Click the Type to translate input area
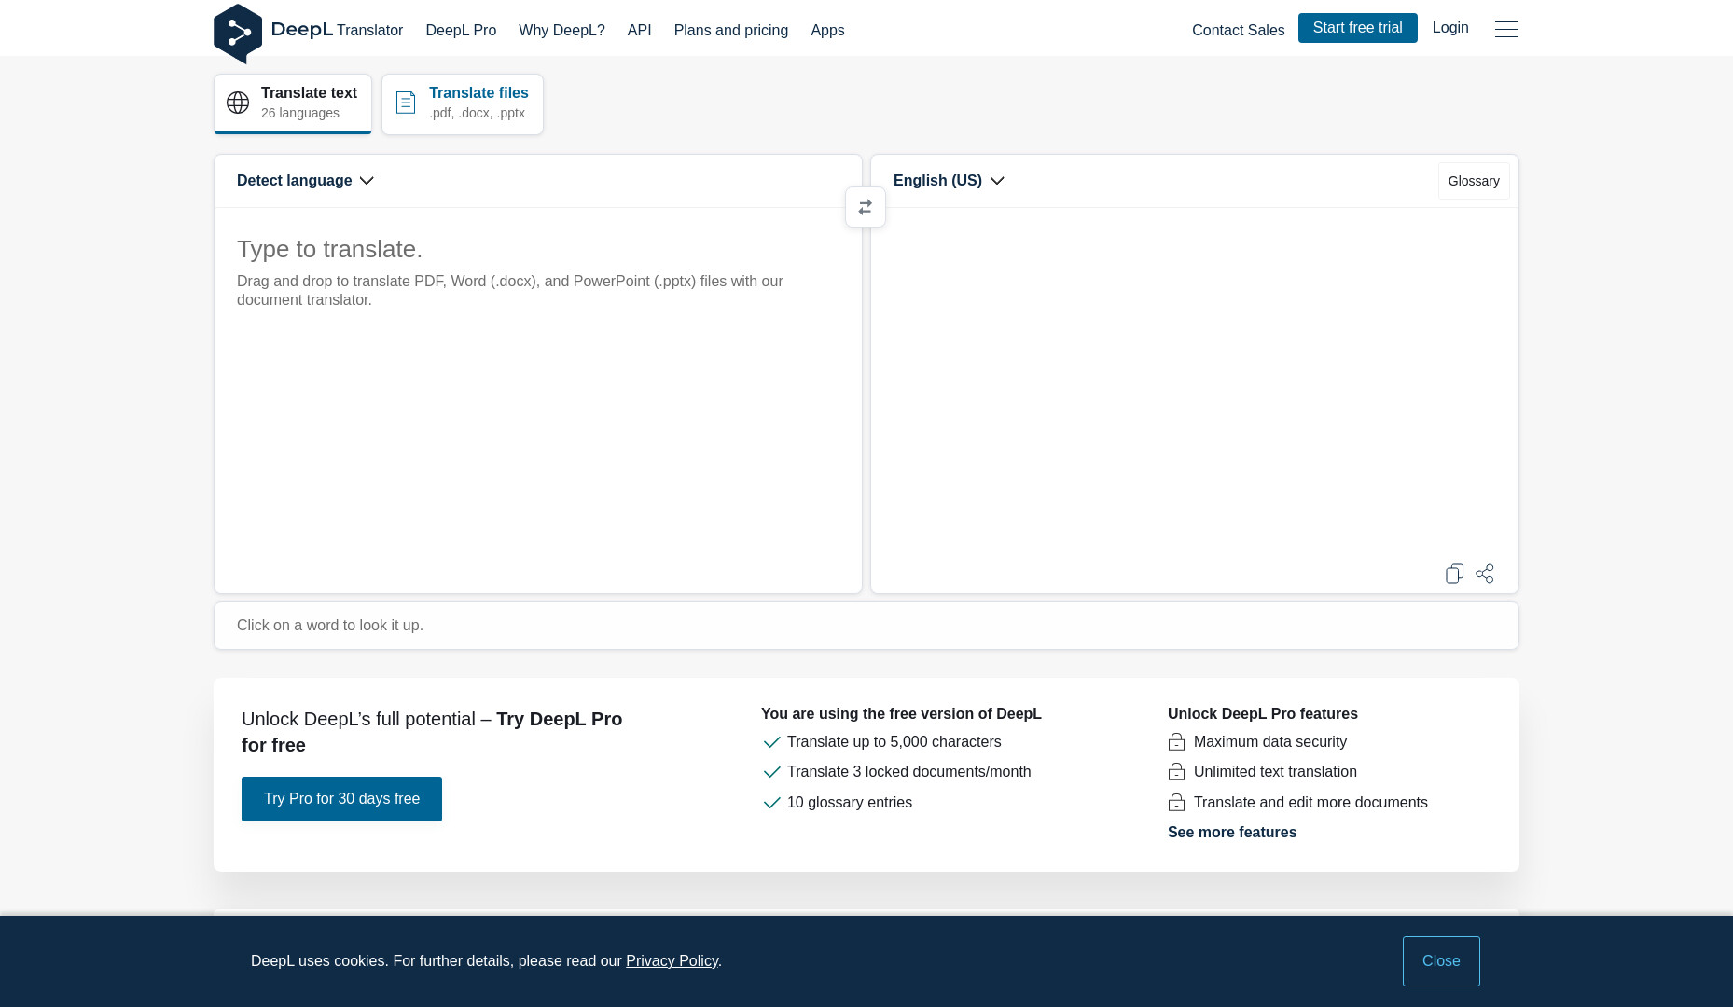The width and height of the screenshot is (1733, 1007). point(538,399)
